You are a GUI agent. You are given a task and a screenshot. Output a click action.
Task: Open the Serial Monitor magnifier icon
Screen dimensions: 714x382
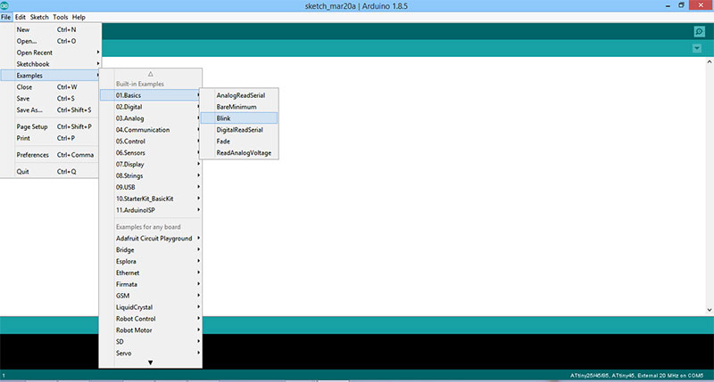click(x=699, y=31)
